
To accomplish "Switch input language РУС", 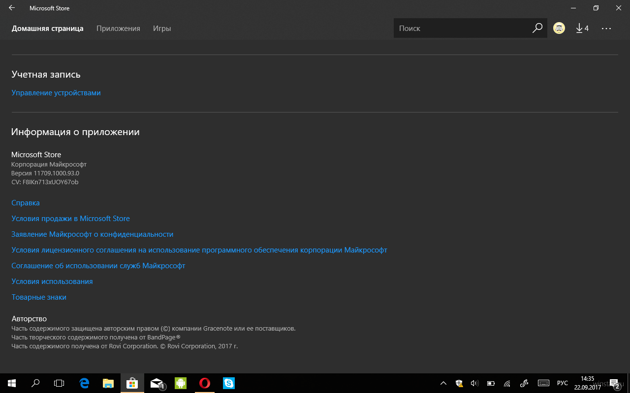I will pyautogui.click(x=563, y=383).
